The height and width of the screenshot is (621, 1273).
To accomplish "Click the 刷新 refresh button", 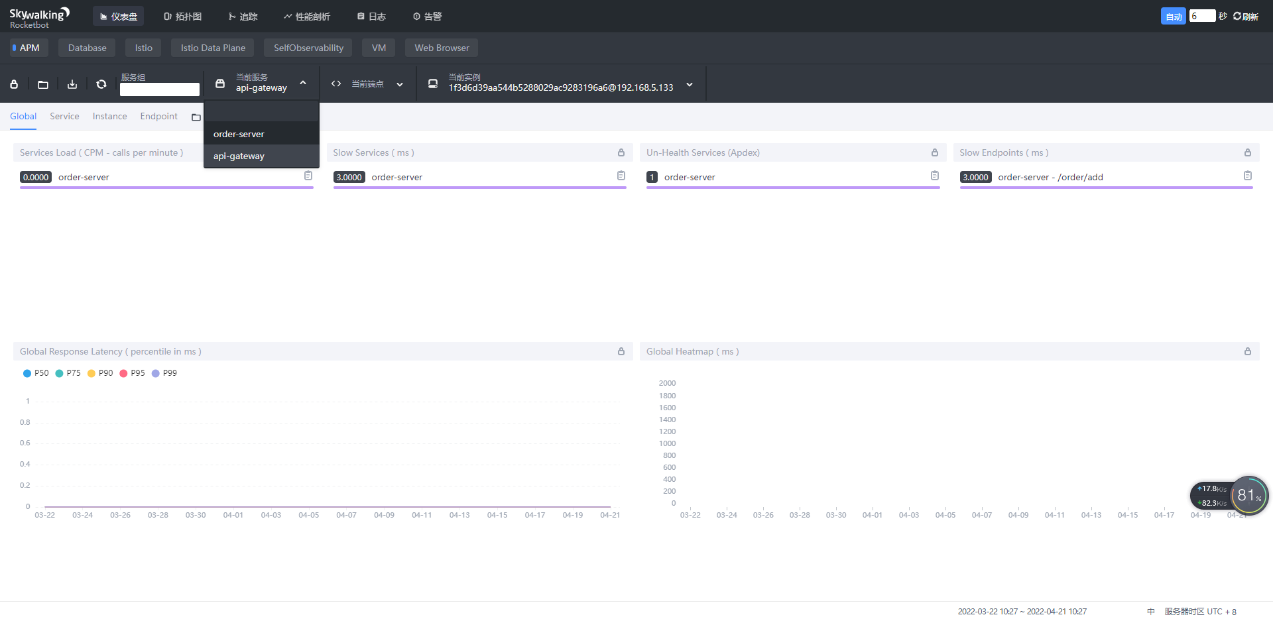I will point(1246,17).
